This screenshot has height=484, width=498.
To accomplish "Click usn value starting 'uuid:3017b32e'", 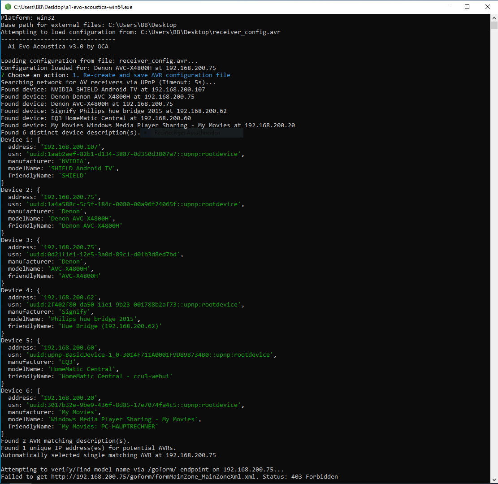I will [x=134, y=405].
